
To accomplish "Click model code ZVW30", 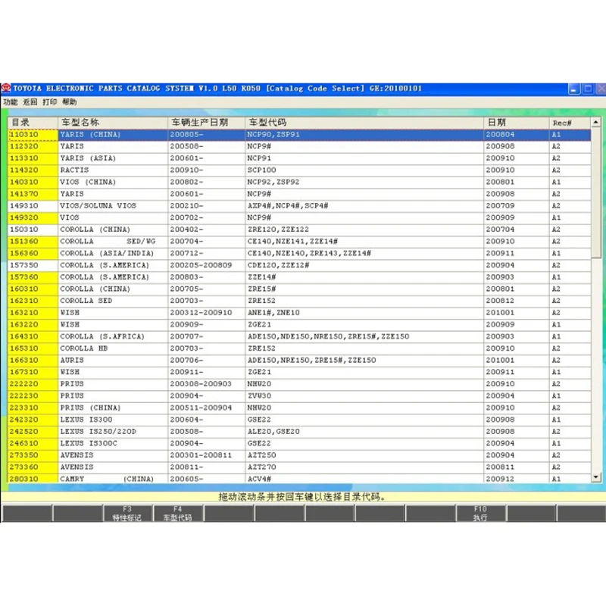I will (x=259, y=396).
